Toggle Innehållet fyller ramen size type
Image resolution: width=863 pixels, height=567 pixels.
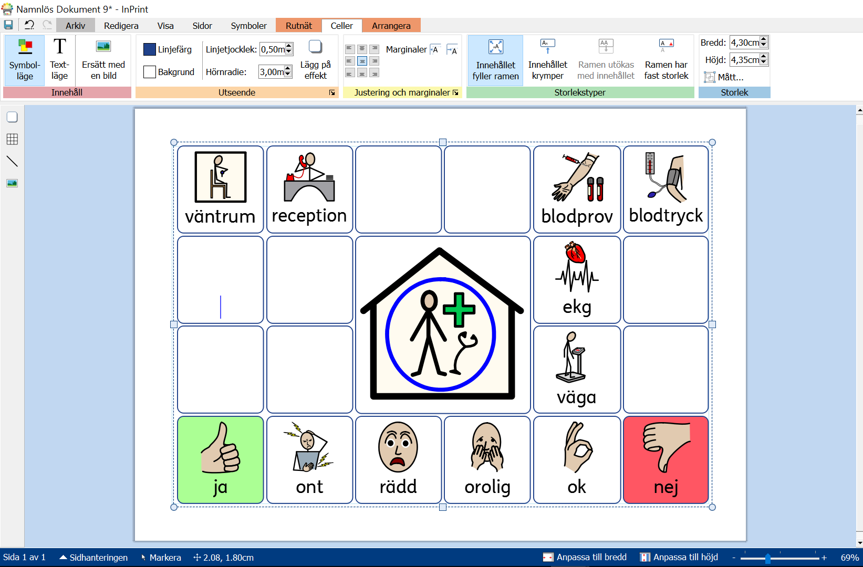[495, 60]
